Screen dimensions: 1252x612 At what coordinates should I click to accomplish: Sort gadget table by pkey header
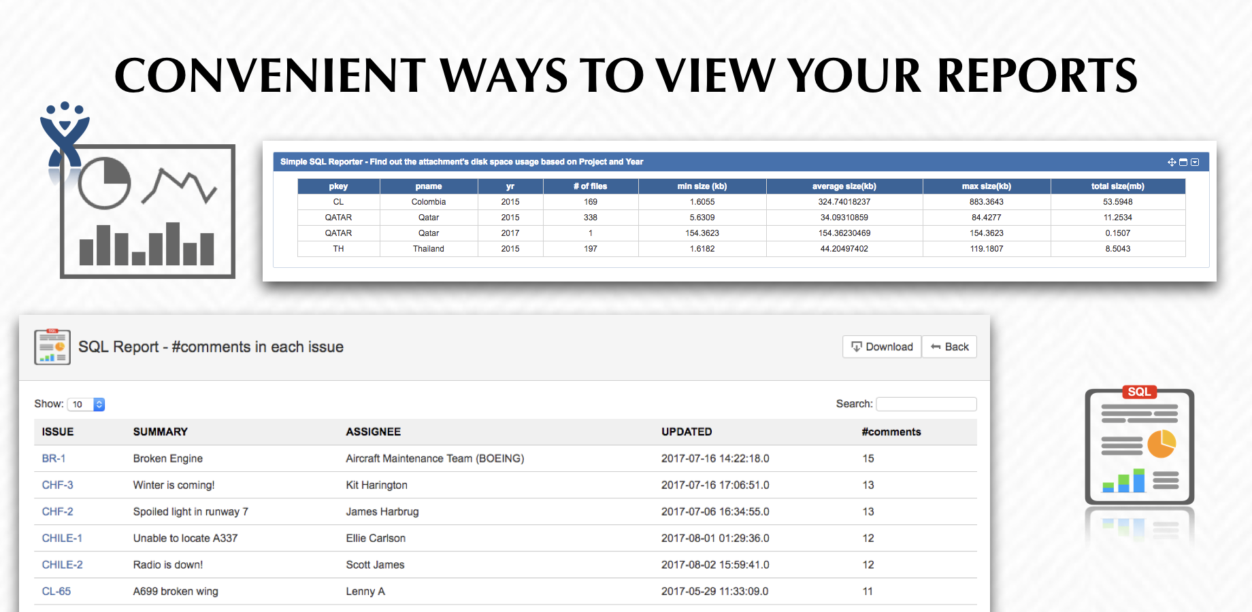[x=338, y=186]
